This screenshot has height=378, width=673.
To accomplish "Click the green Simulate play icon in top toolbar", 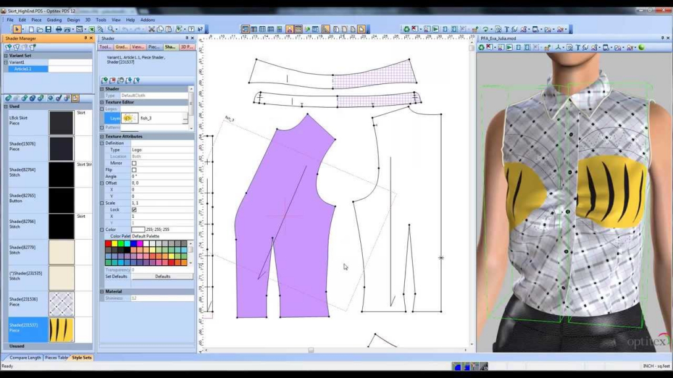I will [436, 29].
